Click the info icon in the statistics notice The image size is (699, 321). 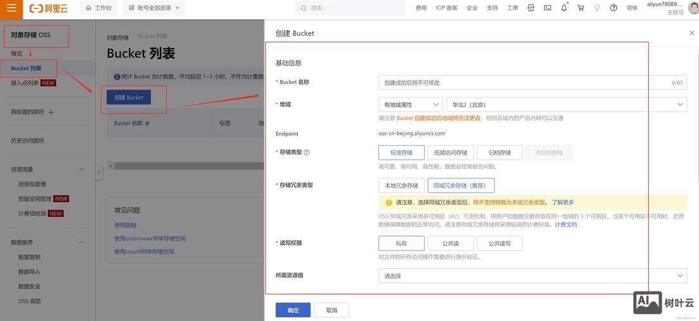click(117, 76)
